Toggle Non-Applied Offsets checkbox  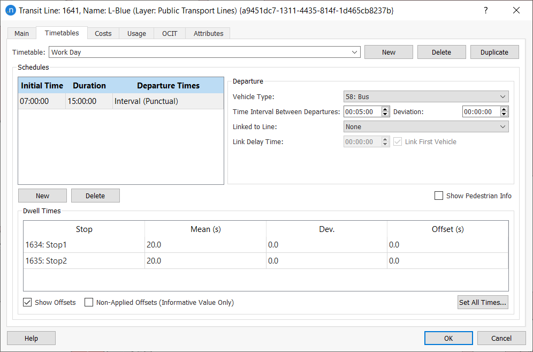[89, 303]
